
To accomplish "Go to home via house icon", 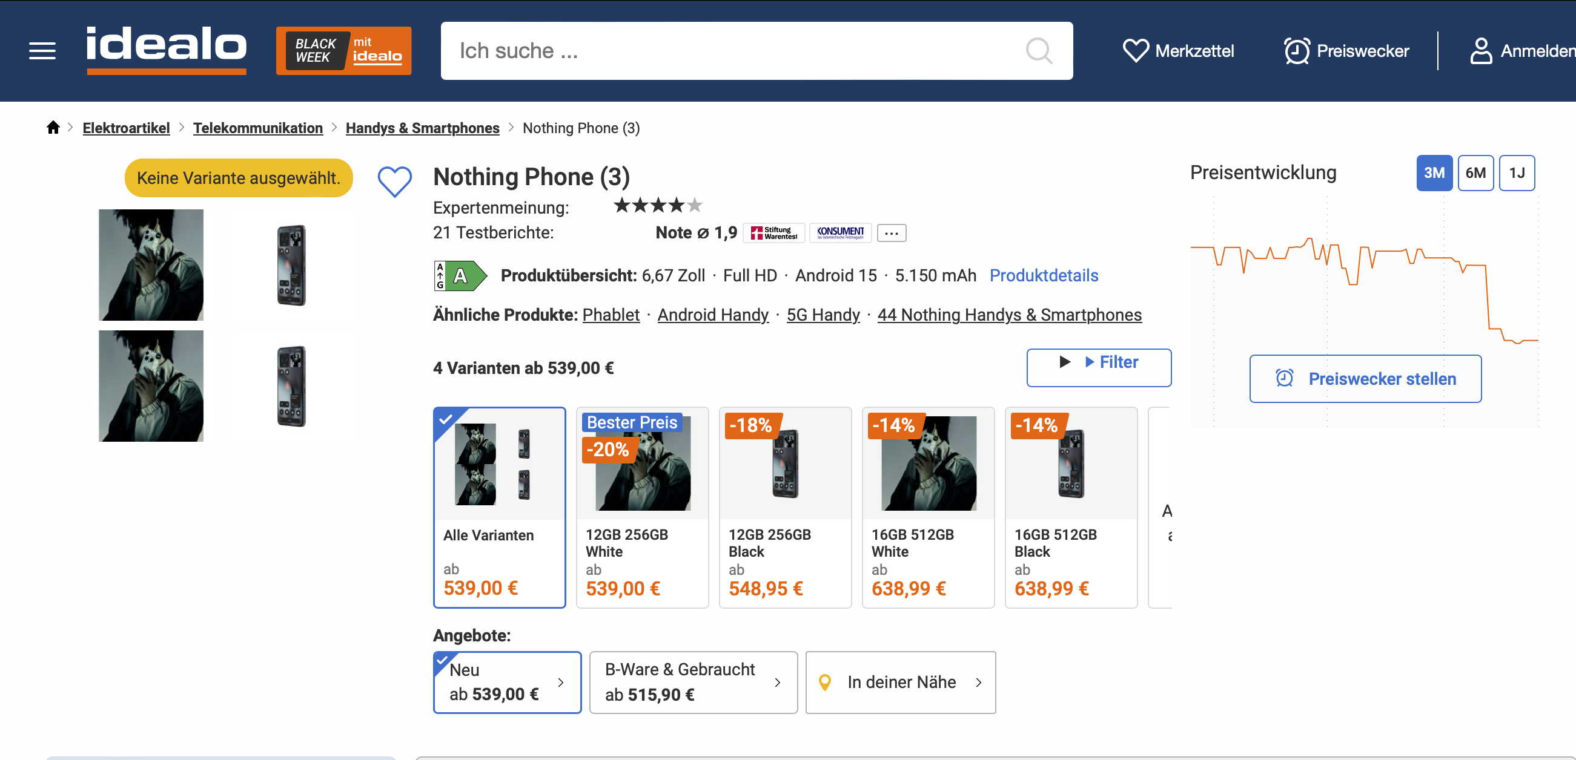I will 53,127.
